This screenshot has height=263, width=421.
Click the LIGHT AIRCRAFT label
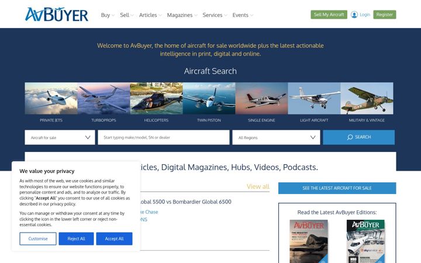[x=314, y=120]
